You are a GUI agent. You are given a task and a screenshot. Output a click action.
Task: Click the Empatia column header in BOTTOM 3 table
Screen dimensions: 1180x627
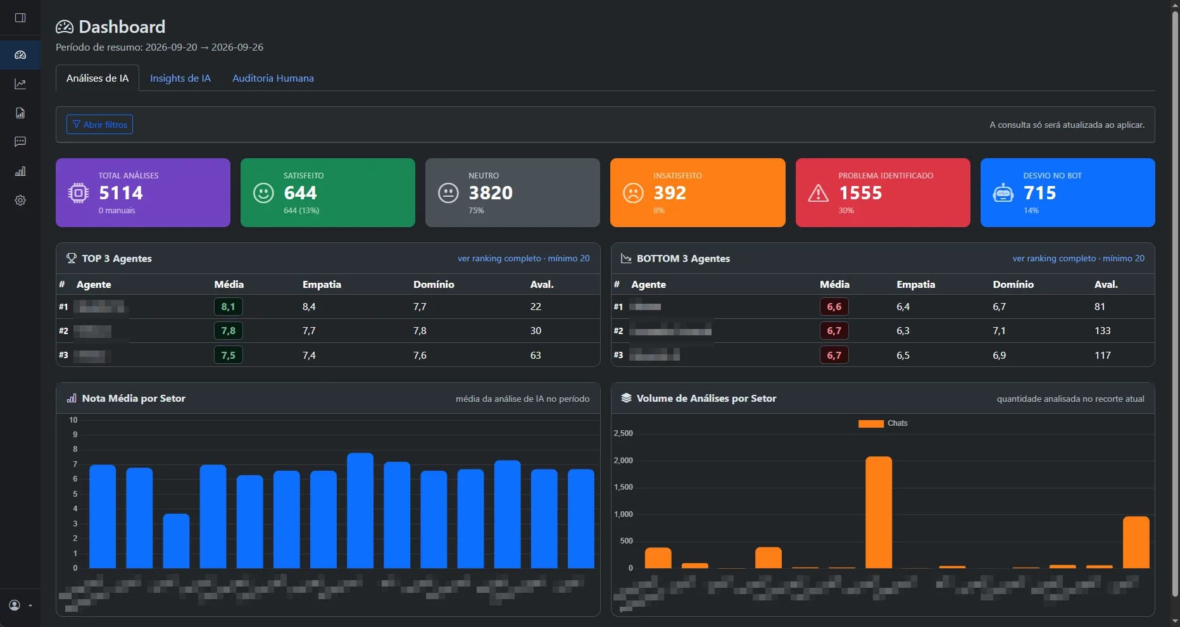coord(915,284)
